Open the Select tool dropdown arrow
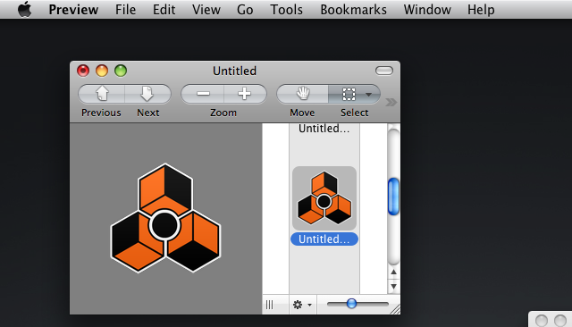The image size is (572, 327). [369, 95]
